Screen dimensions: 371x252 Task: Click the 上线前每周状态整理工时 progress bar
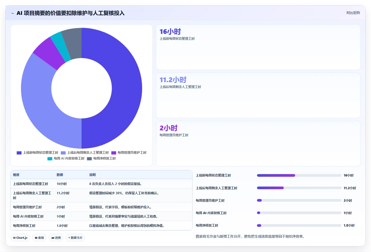point(299,175)
